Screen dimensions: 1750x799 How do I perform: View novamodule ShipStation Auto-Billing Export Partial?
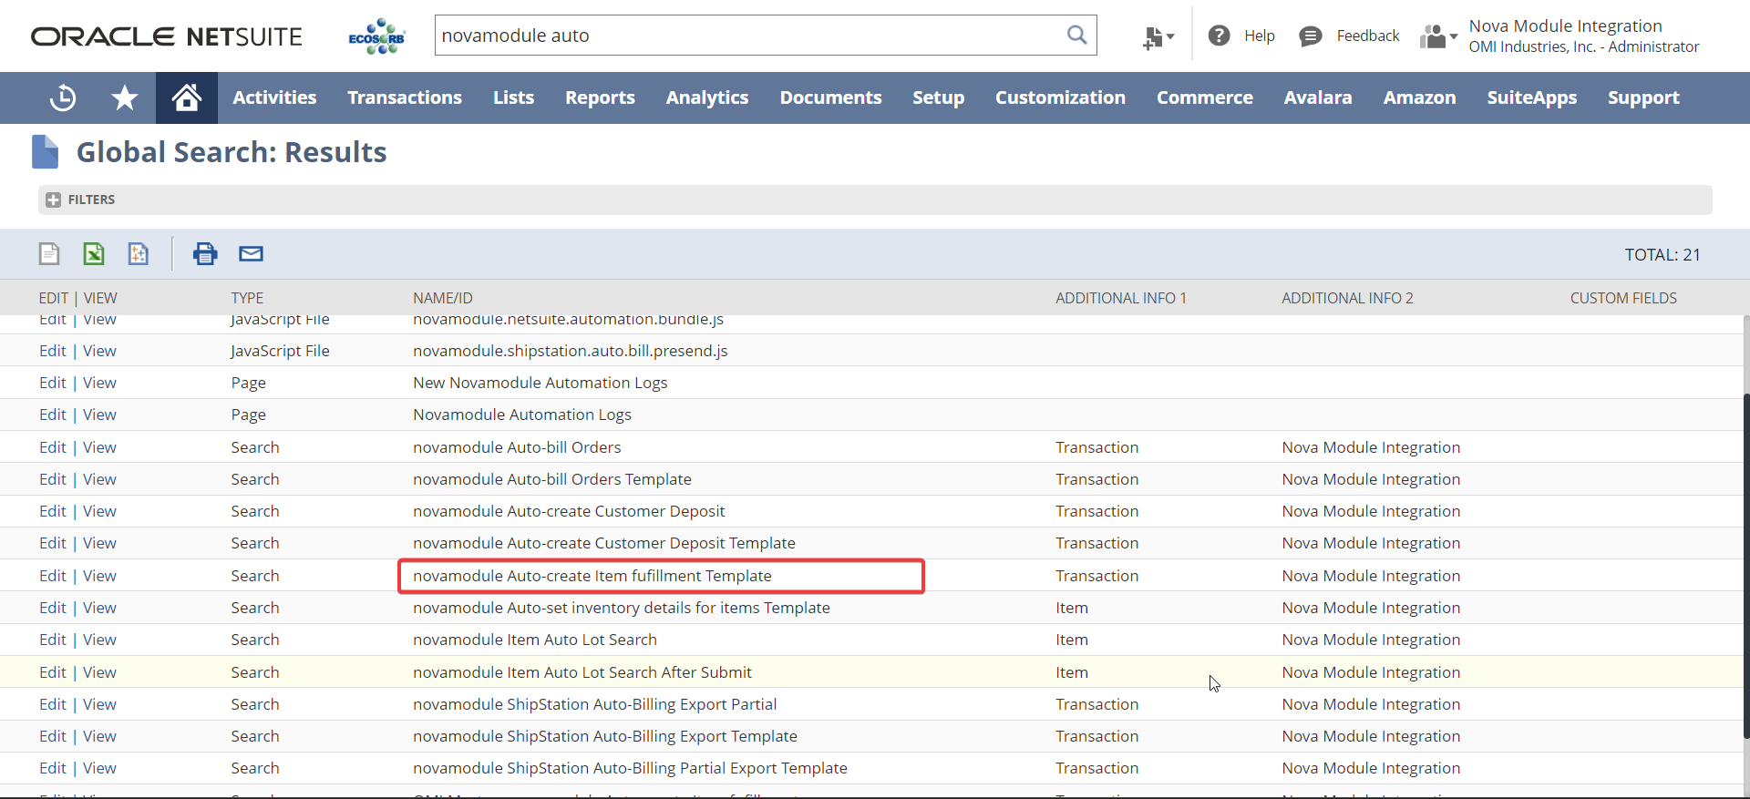tap(99, 704)
